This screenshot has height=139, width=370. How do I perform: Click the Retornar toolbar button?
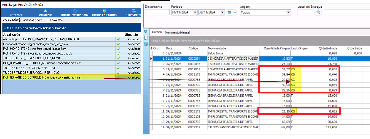16,13
